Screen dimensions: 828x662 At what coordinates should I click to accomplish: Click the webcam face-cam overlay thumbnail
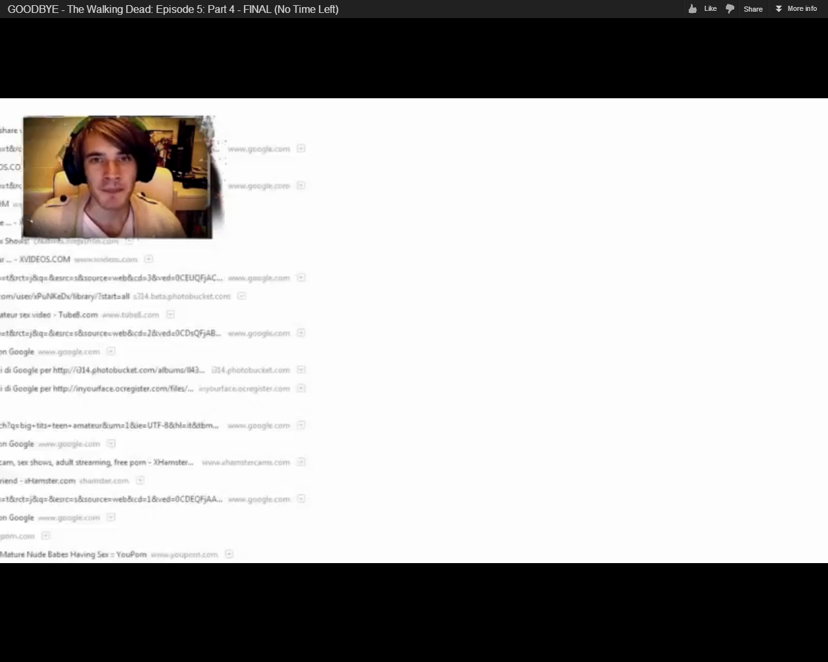click(117, 177)
